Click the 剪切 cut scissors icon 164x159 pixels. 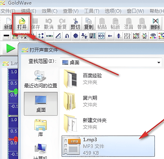point(75,24)
